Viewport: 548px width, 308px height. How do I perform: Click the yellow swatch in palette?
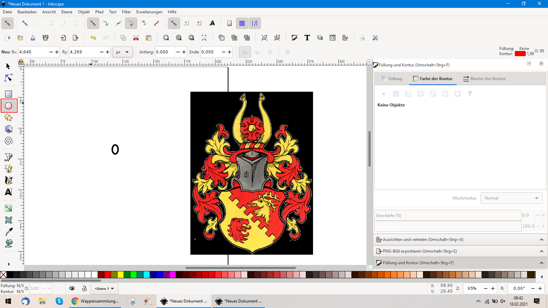click(121, 274)
